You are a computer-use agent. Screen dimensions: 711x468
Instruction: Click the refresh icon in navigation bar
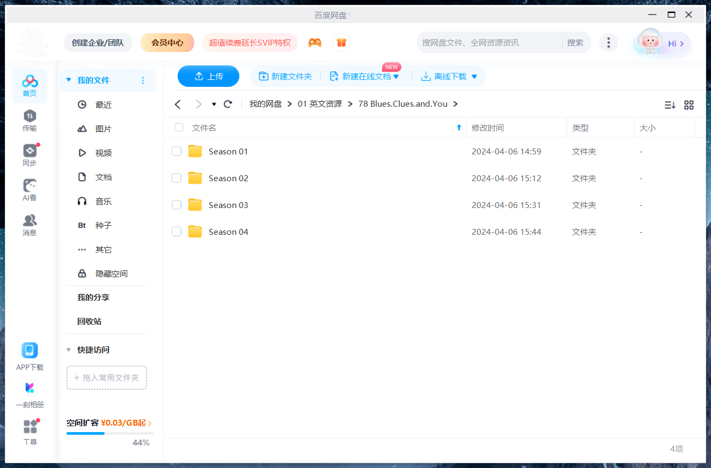pyautogui.click(x=228, y=104)
